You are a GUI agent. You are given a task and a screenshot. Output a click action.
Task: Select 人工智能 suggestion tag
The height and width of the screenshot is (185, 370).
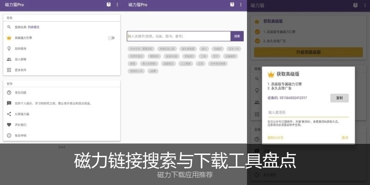(x=186, y=63)
